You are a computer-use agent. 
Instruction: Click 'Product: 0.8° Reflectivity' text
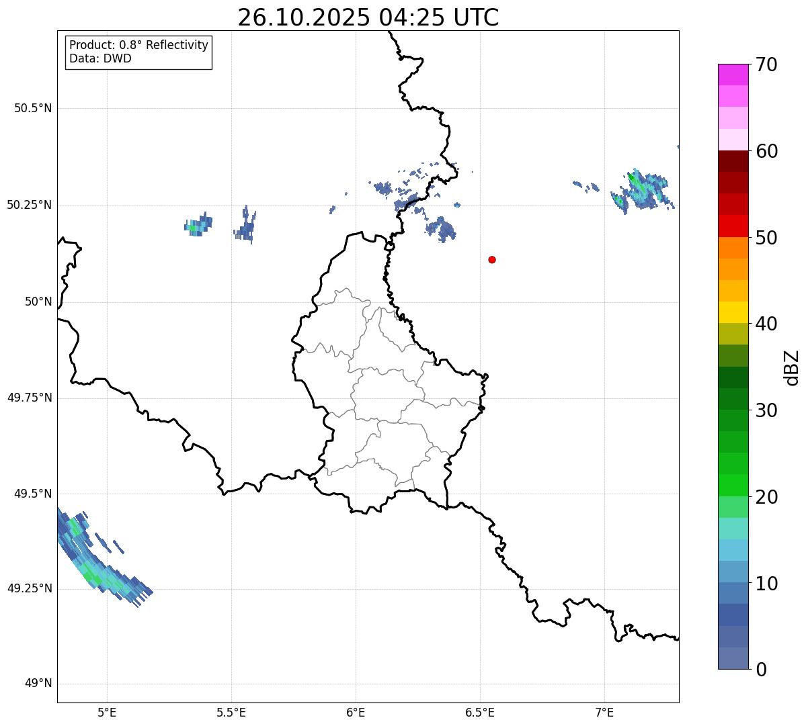139,45
